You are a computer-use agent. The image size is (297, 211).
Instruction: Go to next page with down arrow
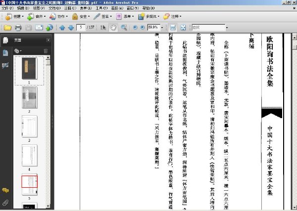coord(71,28)
